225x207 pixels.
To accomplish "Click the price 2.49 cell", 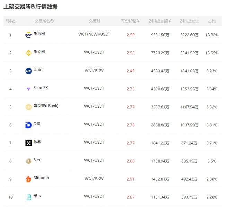I will coord(130,71).
